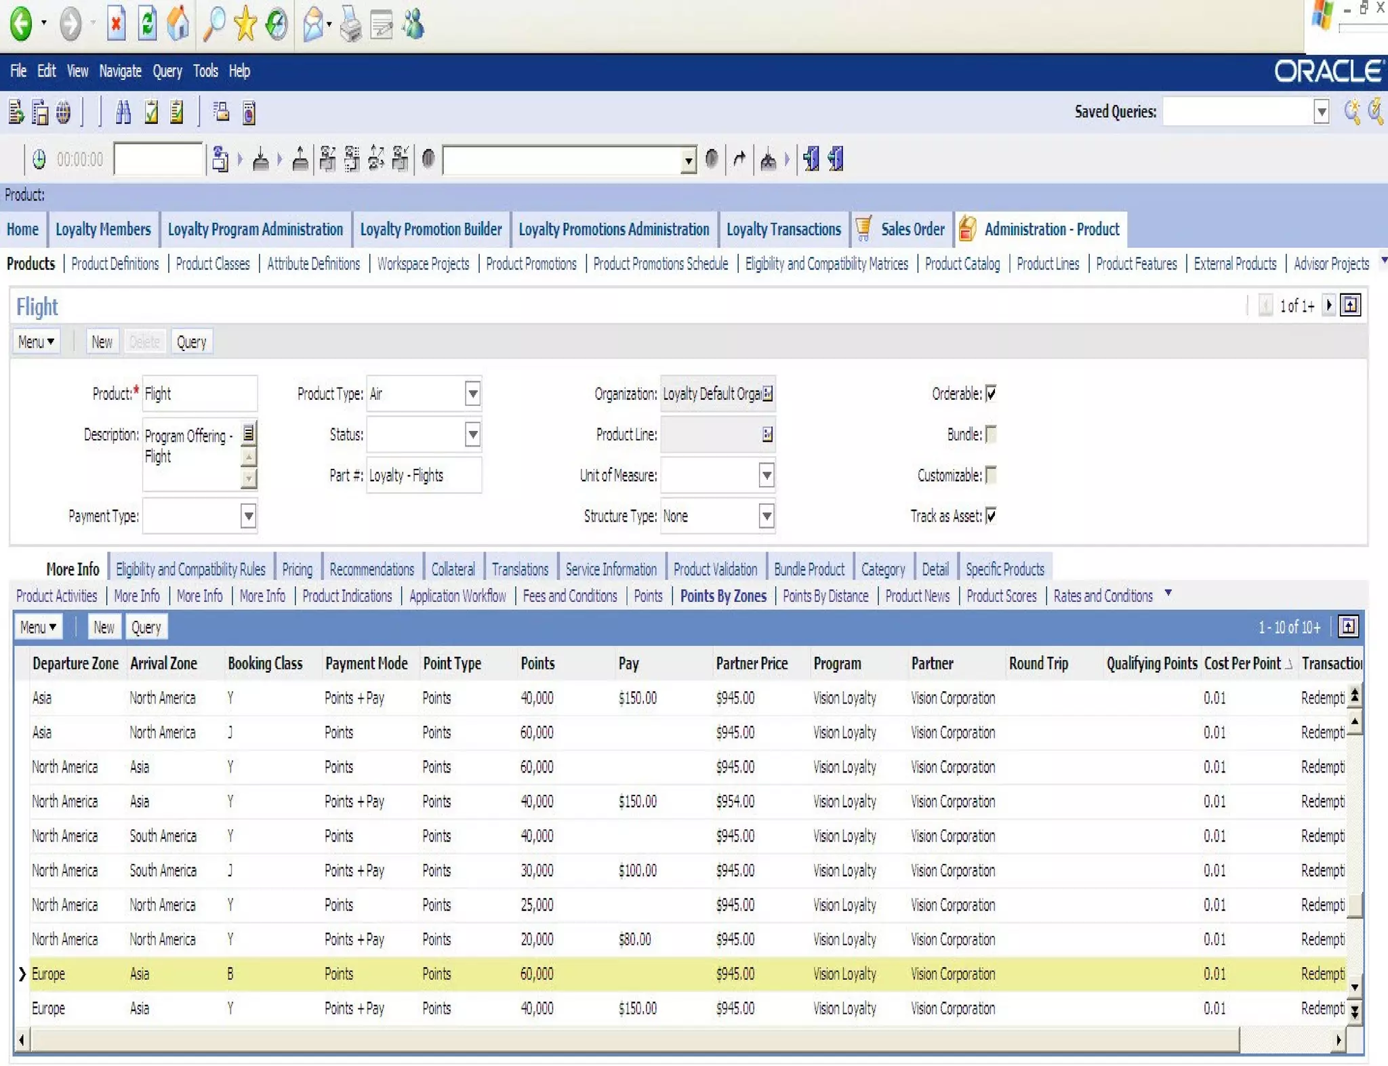Click the horizontal scrollbar in zones list
This screenshot has height=1066, width=1388.
point(634,1039)
